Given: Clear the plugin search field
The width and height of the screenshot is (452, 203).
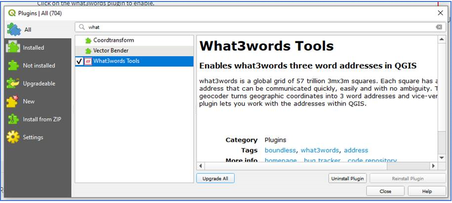Looking at the screenshot, I should pos(439,27).
